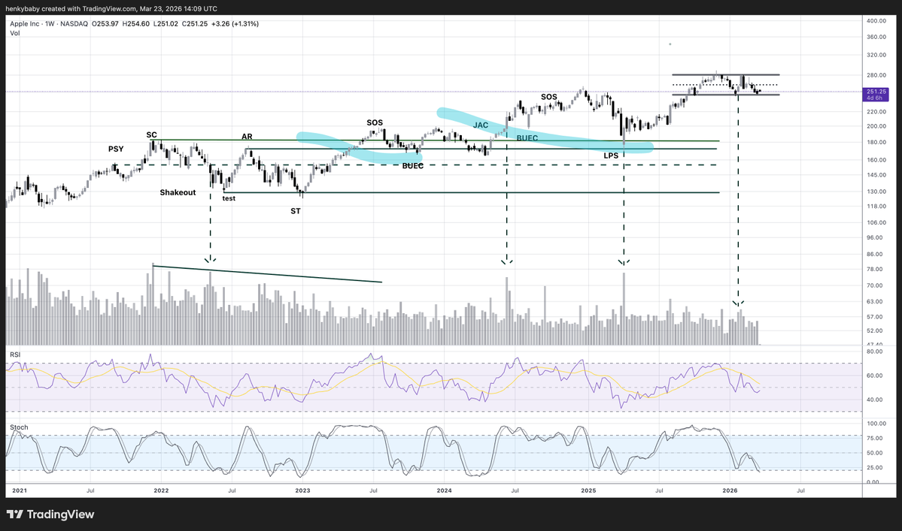
Task: Select the Vol indicator label
Action: tap(15, 33)
